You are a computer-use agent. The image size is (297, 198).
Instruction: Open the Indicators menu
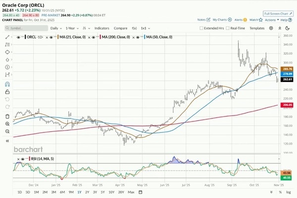102,29
